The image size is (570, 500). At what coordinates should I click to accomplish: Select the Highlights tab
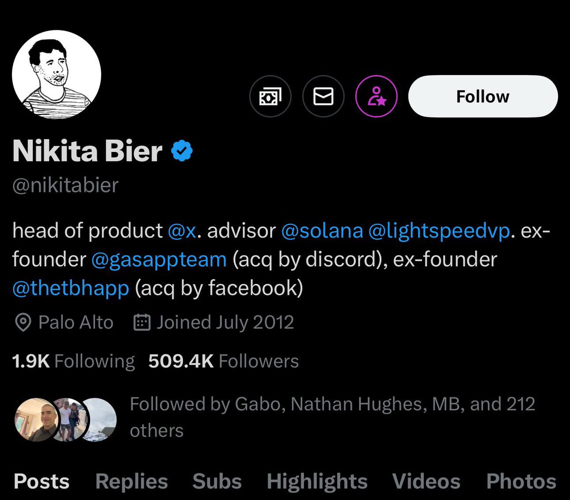317,481
